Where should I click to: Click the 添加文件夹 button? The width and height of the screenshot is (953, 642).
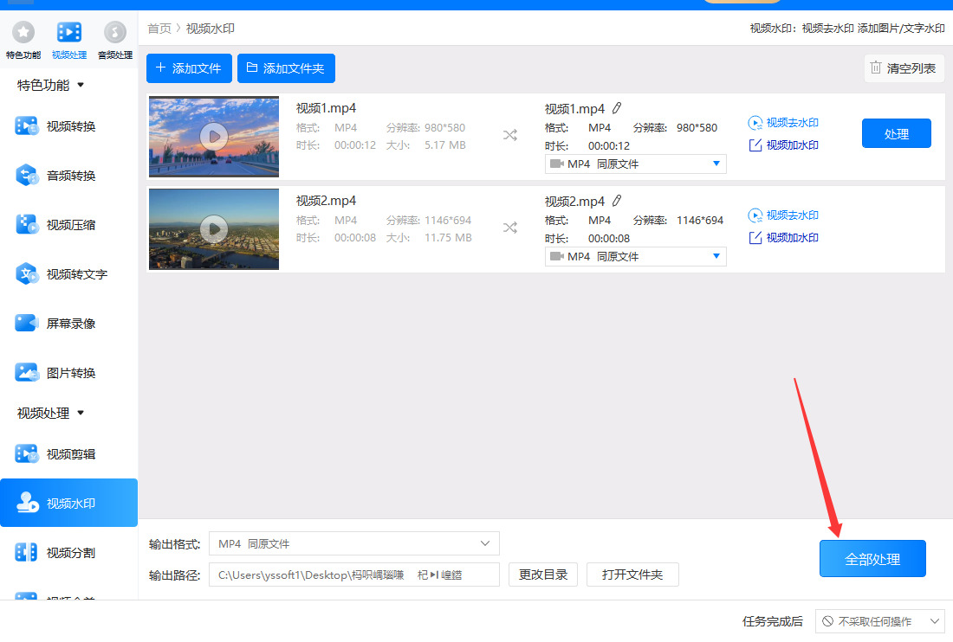(286, 68)
